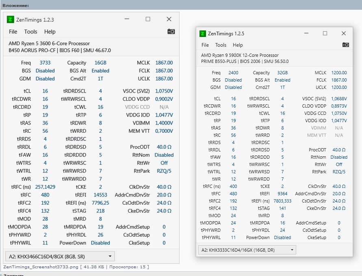Click the AMD Ryzen 9 5900X 12-Core Processor text
The width and height of the screenshot is (362, 276).
click(x=240, y=55)
